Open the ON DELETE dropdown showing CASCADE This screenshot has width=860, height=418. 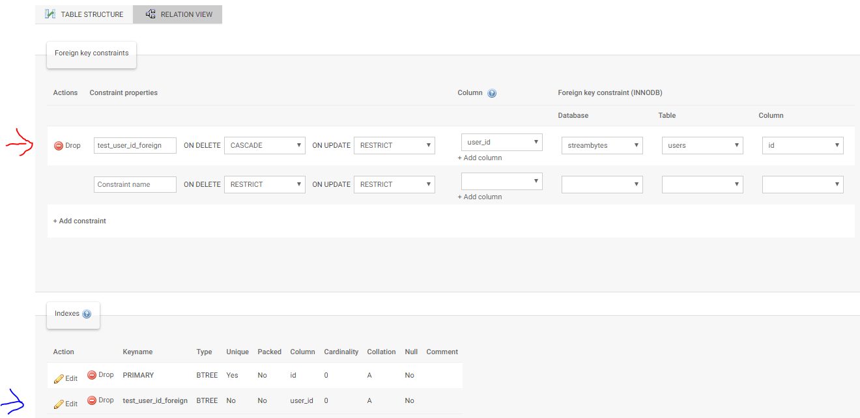click(265, 145)
